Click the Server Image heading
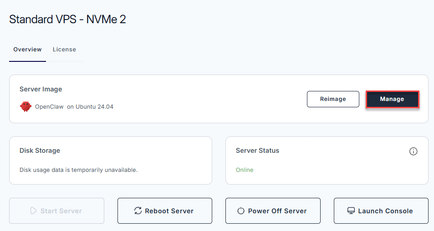 [x=41, y=89]
